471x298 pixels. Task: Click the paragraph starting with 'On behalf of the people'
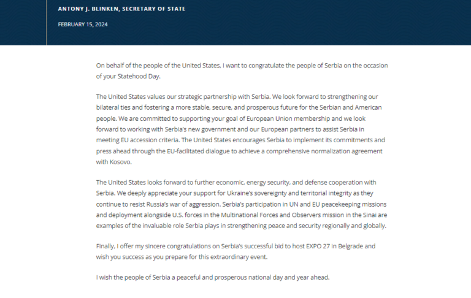[242, 71]
